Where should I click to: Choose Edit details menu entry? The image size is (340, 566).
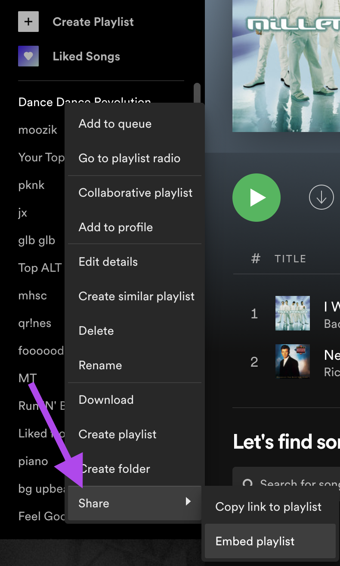tap(135, 262)
